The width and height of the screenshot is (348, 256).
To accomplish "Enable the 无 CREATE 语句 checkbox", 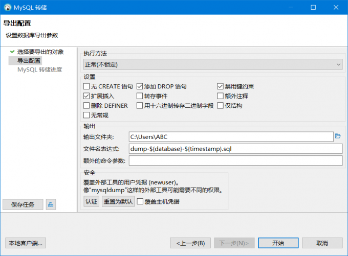I will (86, 86).
